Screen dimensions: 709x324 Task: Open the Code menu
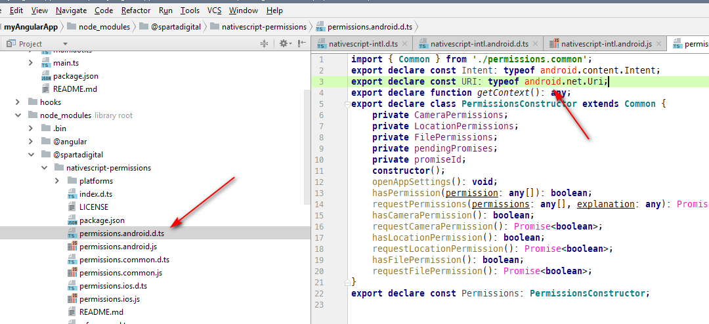point(104,10)
